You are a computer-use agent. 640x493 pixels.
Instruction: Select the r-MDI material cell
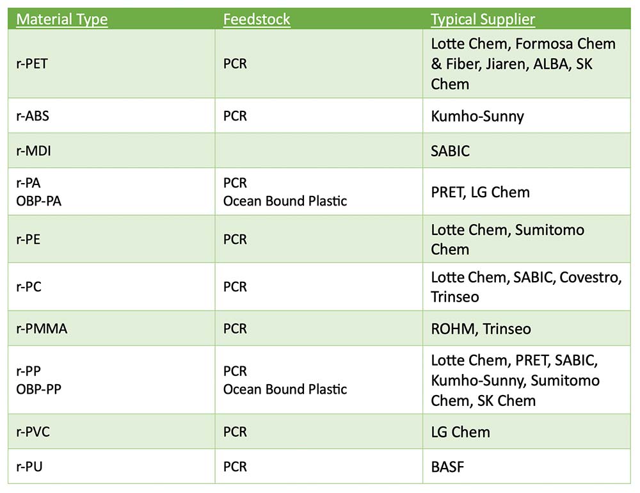[111, 150]
